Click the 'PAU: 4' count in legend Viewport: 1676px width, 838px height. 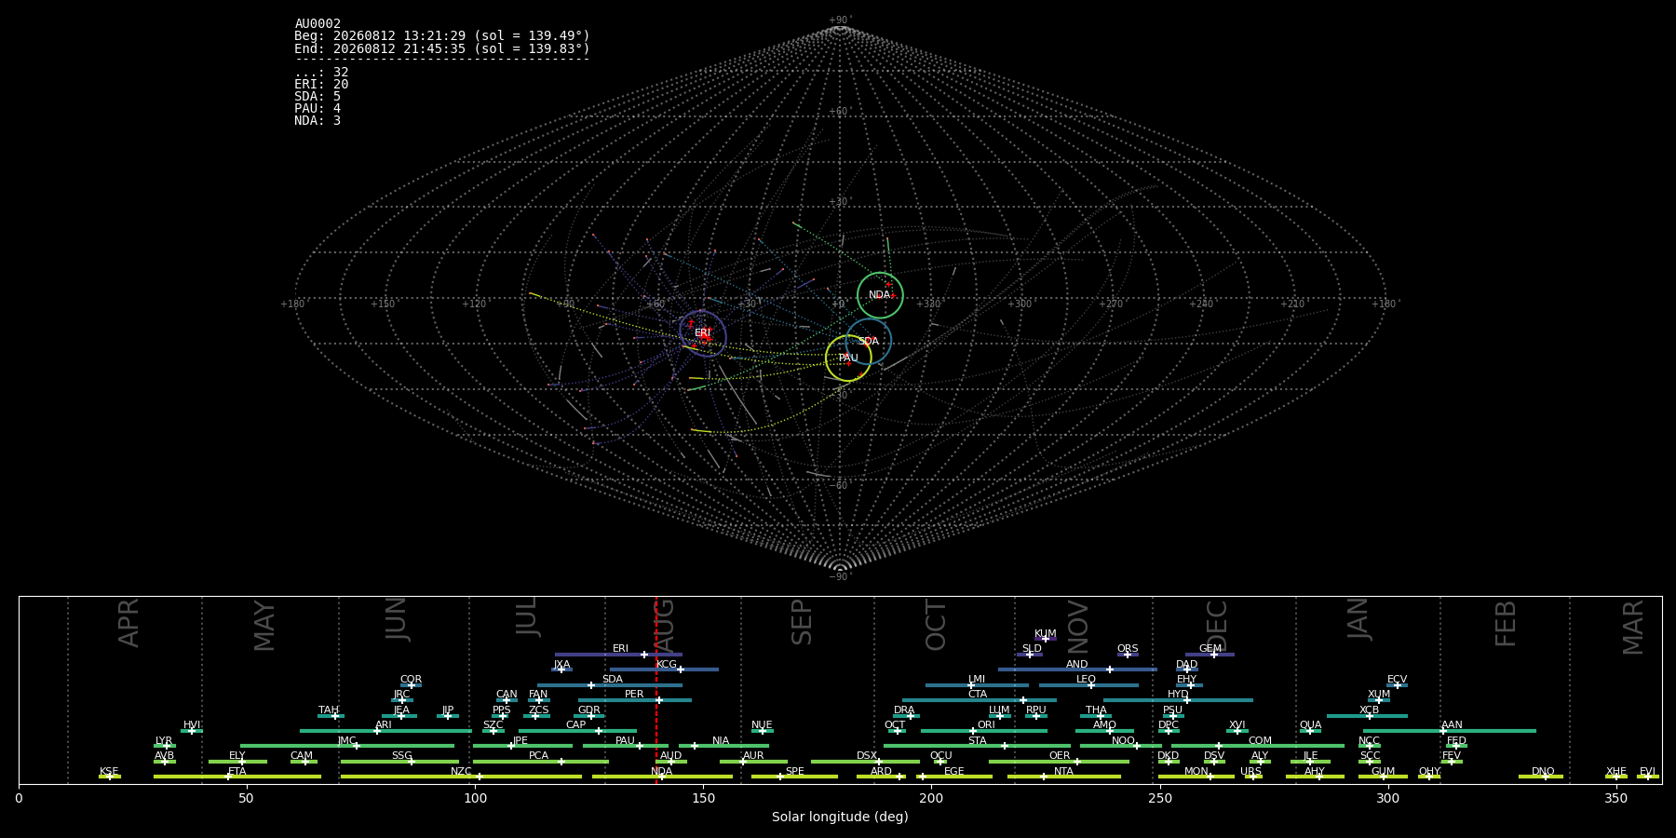pyautogui.click(x=318, y=109)
